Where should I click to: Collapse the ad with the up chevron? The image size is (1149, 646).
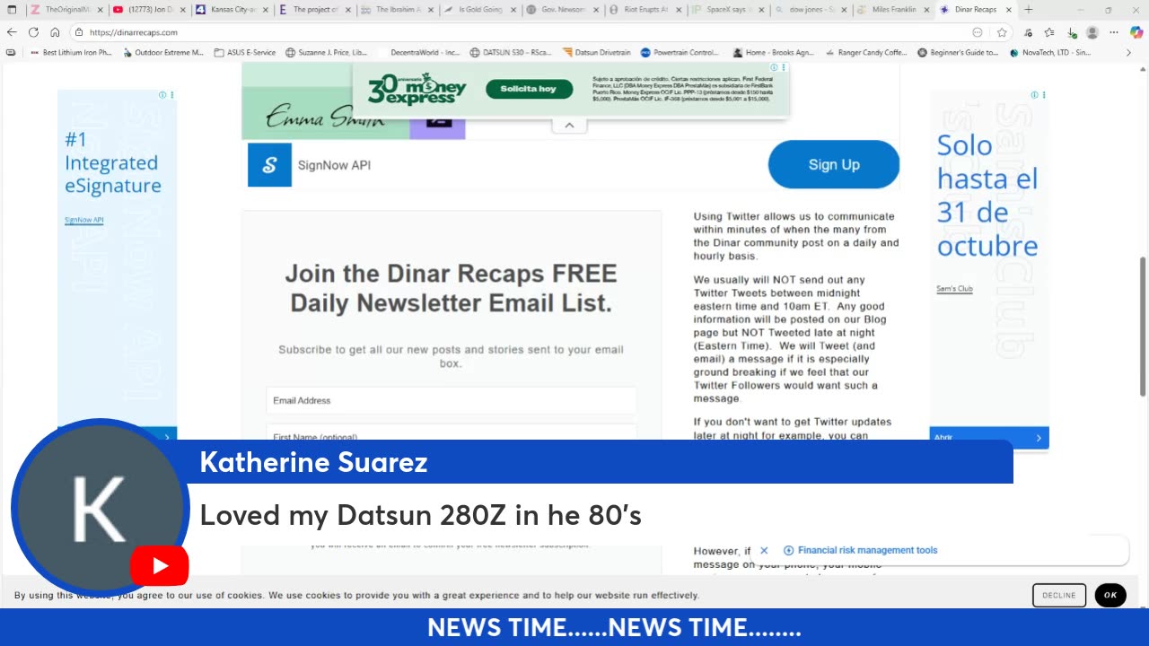click(x=569, y=126)
